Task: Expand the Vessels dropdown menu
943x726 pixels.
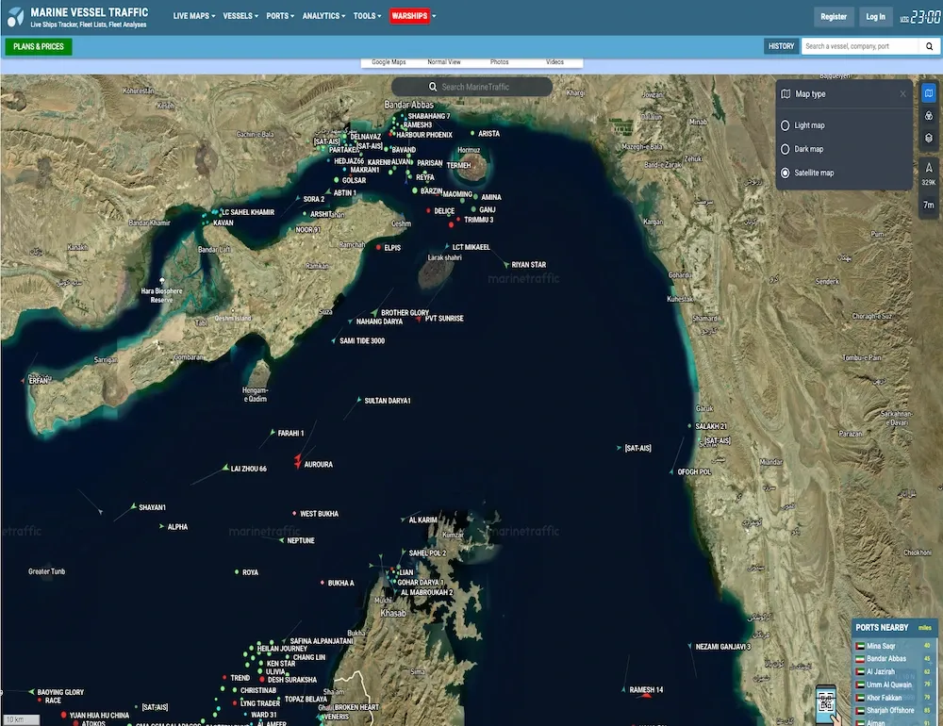Action: (x=240, y=16)
